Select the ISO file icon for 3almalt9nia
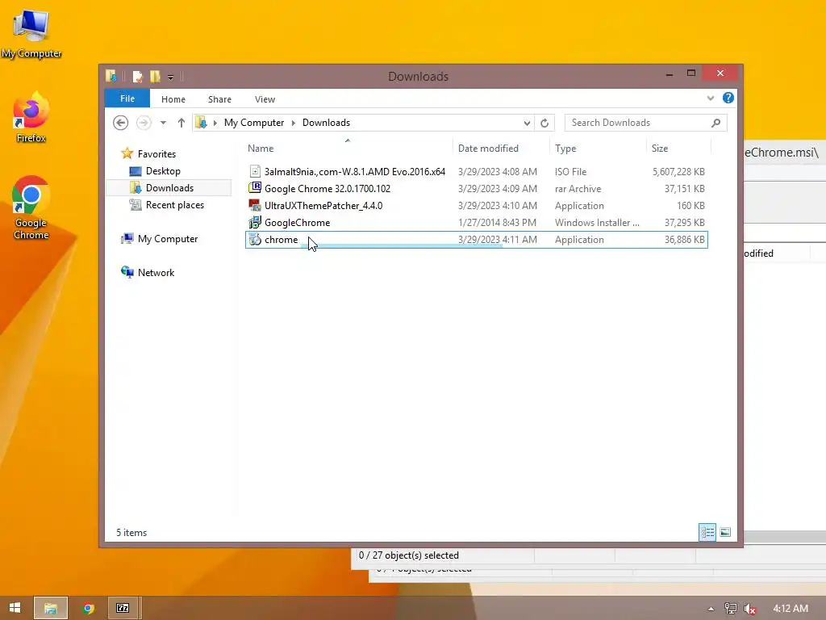The width and height of the screenshot is (826, 620). [x=255, y=171]
